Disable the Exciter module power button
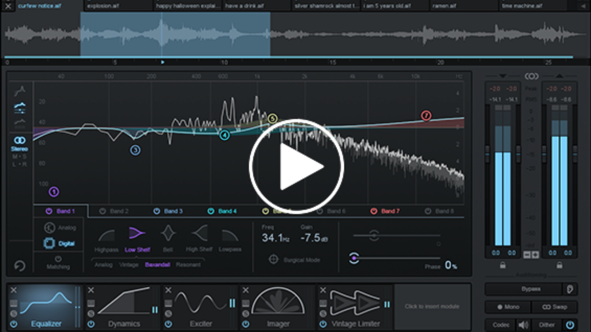This screenshot has height=332, width=591. click(168, 324)
